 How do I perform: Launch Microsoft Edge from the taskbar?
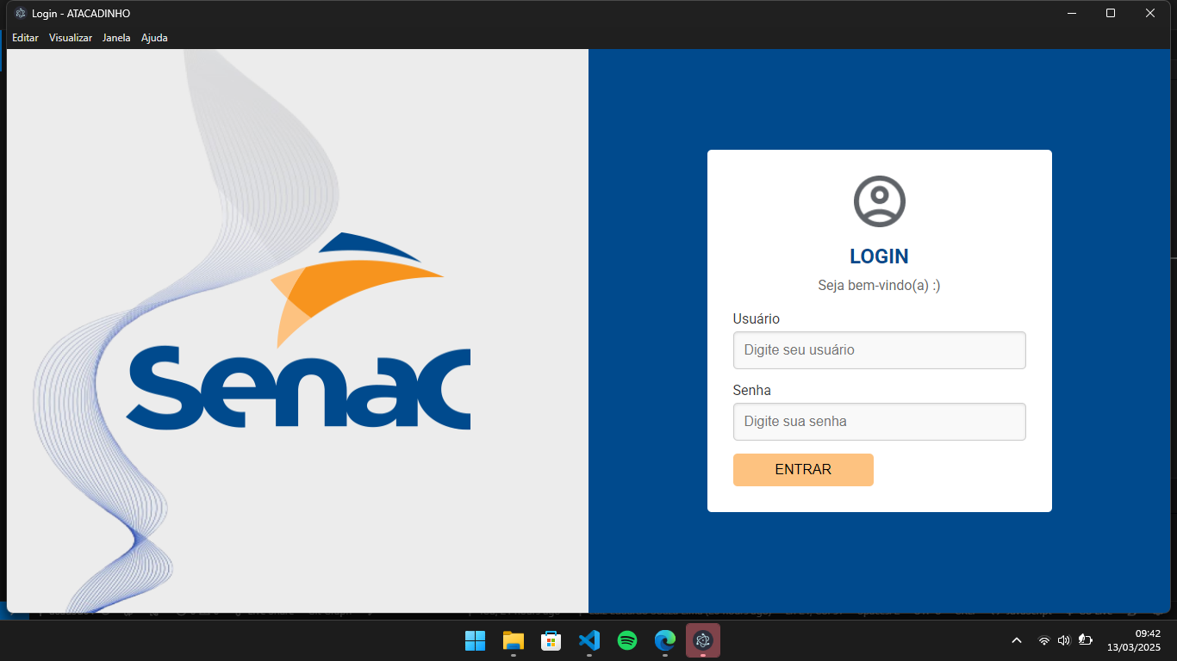pyautogui.click(x=664, y=640)
